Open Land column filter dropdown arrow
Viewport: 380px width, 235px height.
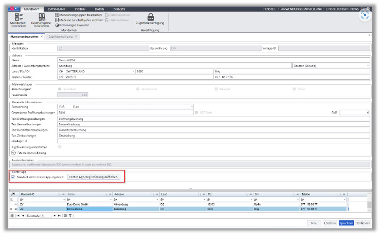[x=204, y=199]
